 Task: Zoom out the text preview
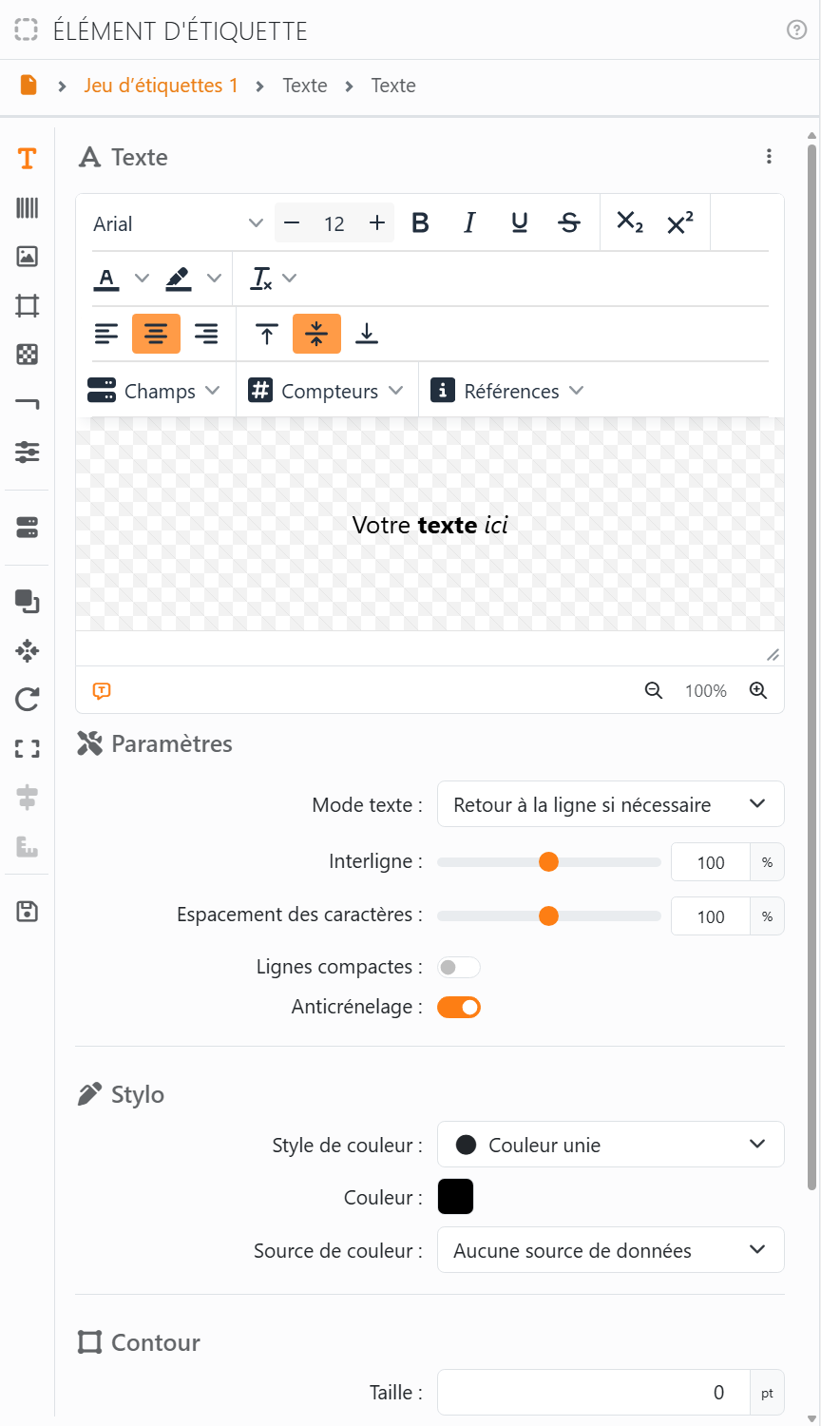coord(654,691)
